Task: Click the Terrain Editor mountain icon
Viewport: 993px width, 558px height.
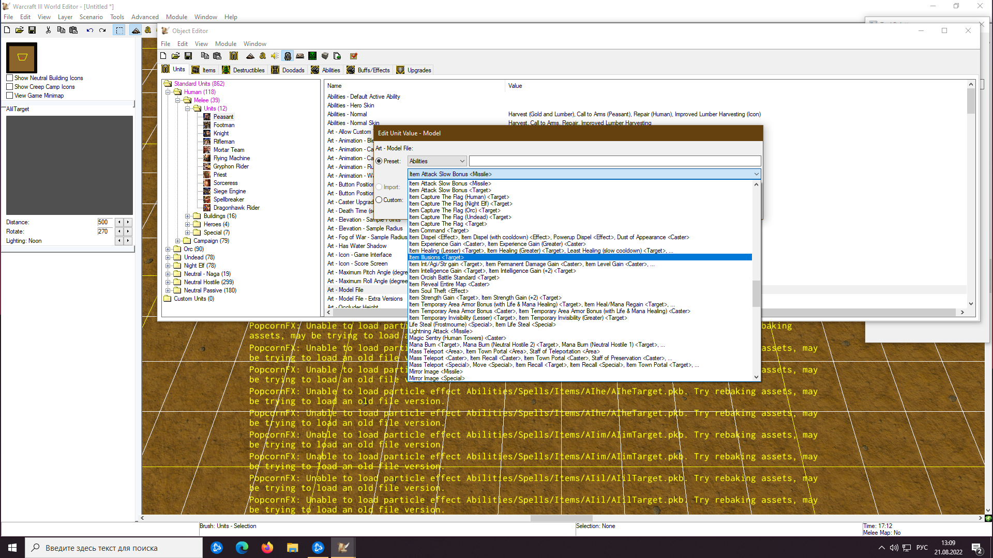Action: tap(250, 56)
